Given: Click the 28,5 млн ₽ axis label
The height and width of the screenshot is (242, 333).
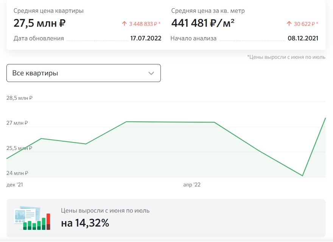Looking at the screenshot, I should click(19, 98).
